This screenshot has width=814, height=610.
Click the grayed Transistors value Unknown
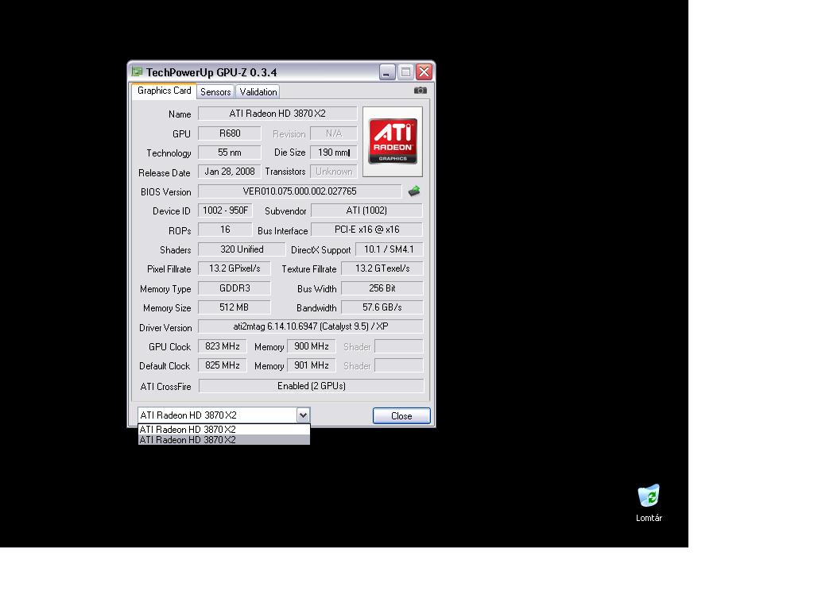pos(334,172)
